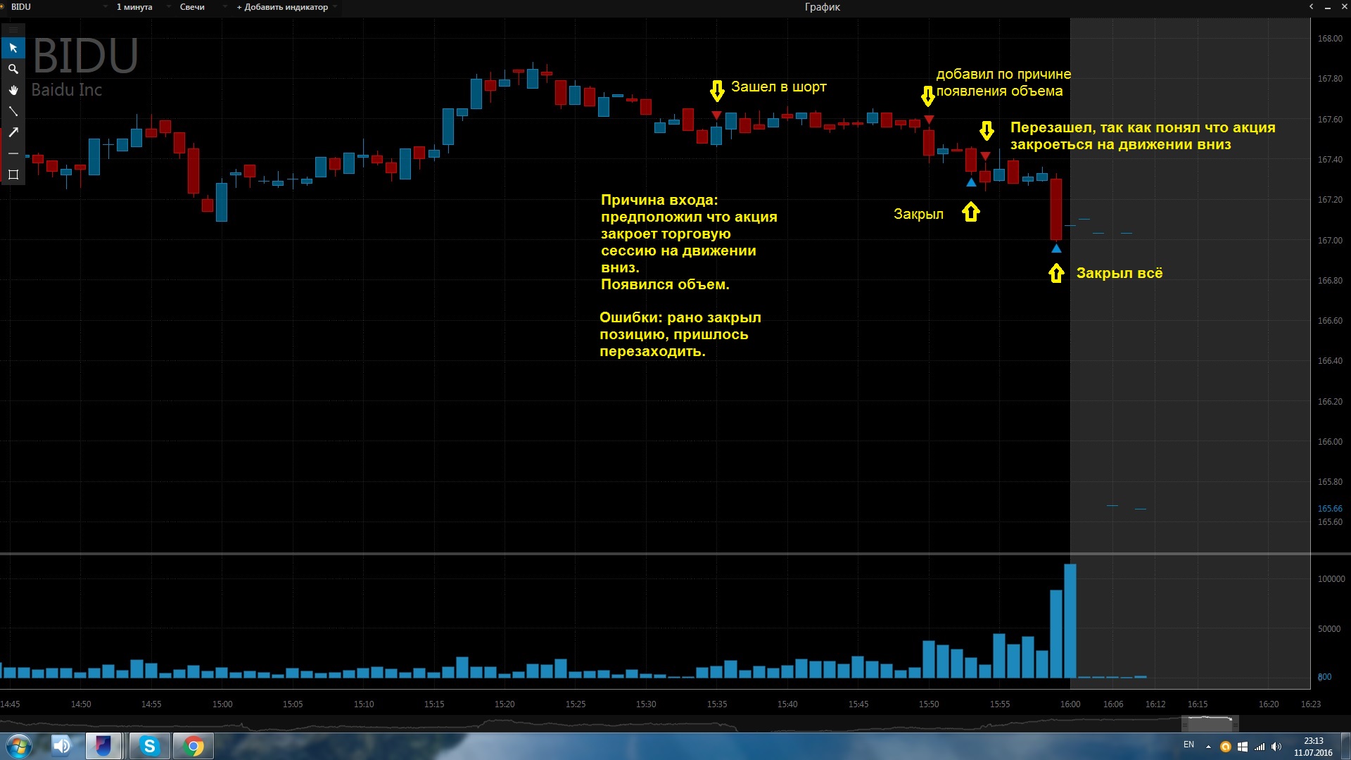The height and width of the screenshot is (760, 1351).
Task: Click the right handle of navigator range
Action: click(1235, 724)
